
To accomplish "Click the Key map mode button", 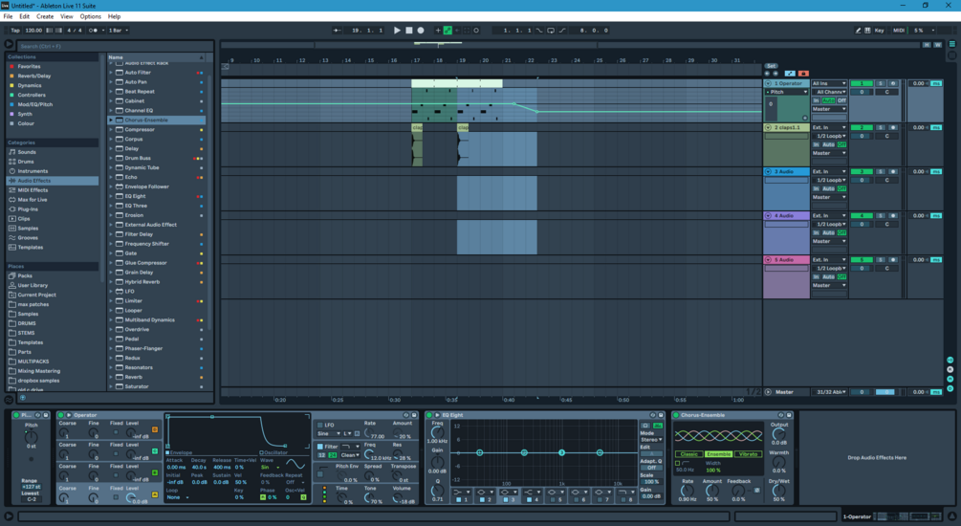I will (x=880, y=30).
